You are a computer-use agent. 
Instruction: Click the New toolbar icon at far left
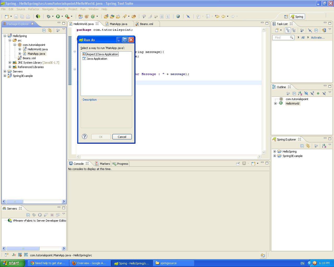[x=7, y=16]
